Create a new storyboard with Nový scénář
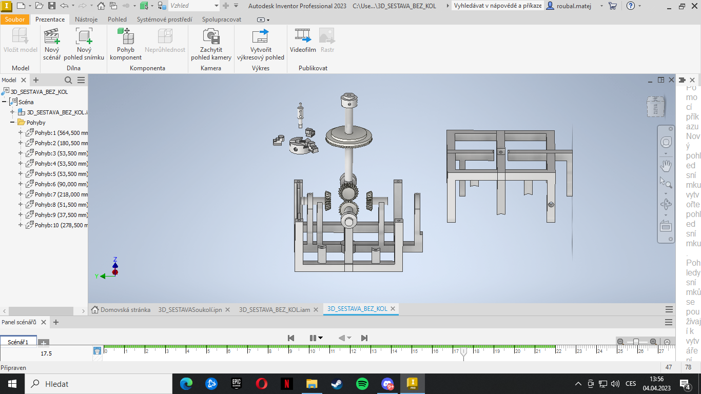 click(52, 44)
